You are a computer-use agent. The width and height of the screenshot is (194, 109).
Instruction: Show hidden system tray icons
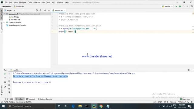point(160,106)
